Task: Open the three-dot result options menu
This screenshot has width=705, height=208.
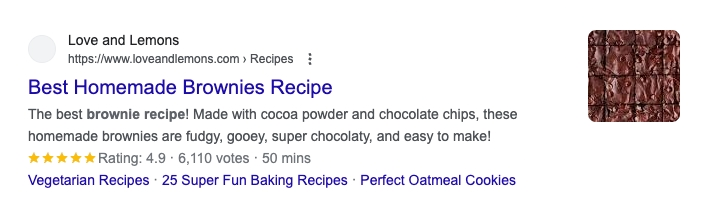Action: (x=310, y=59)
